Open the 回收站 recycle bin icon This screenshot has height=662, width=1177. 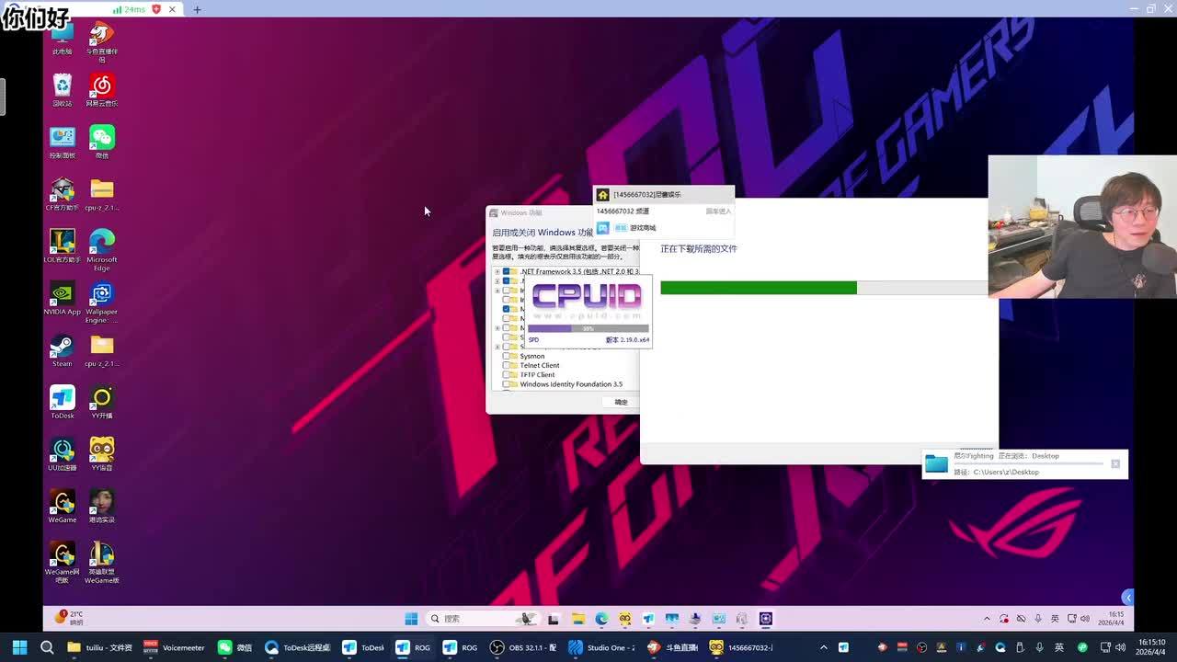62,90
